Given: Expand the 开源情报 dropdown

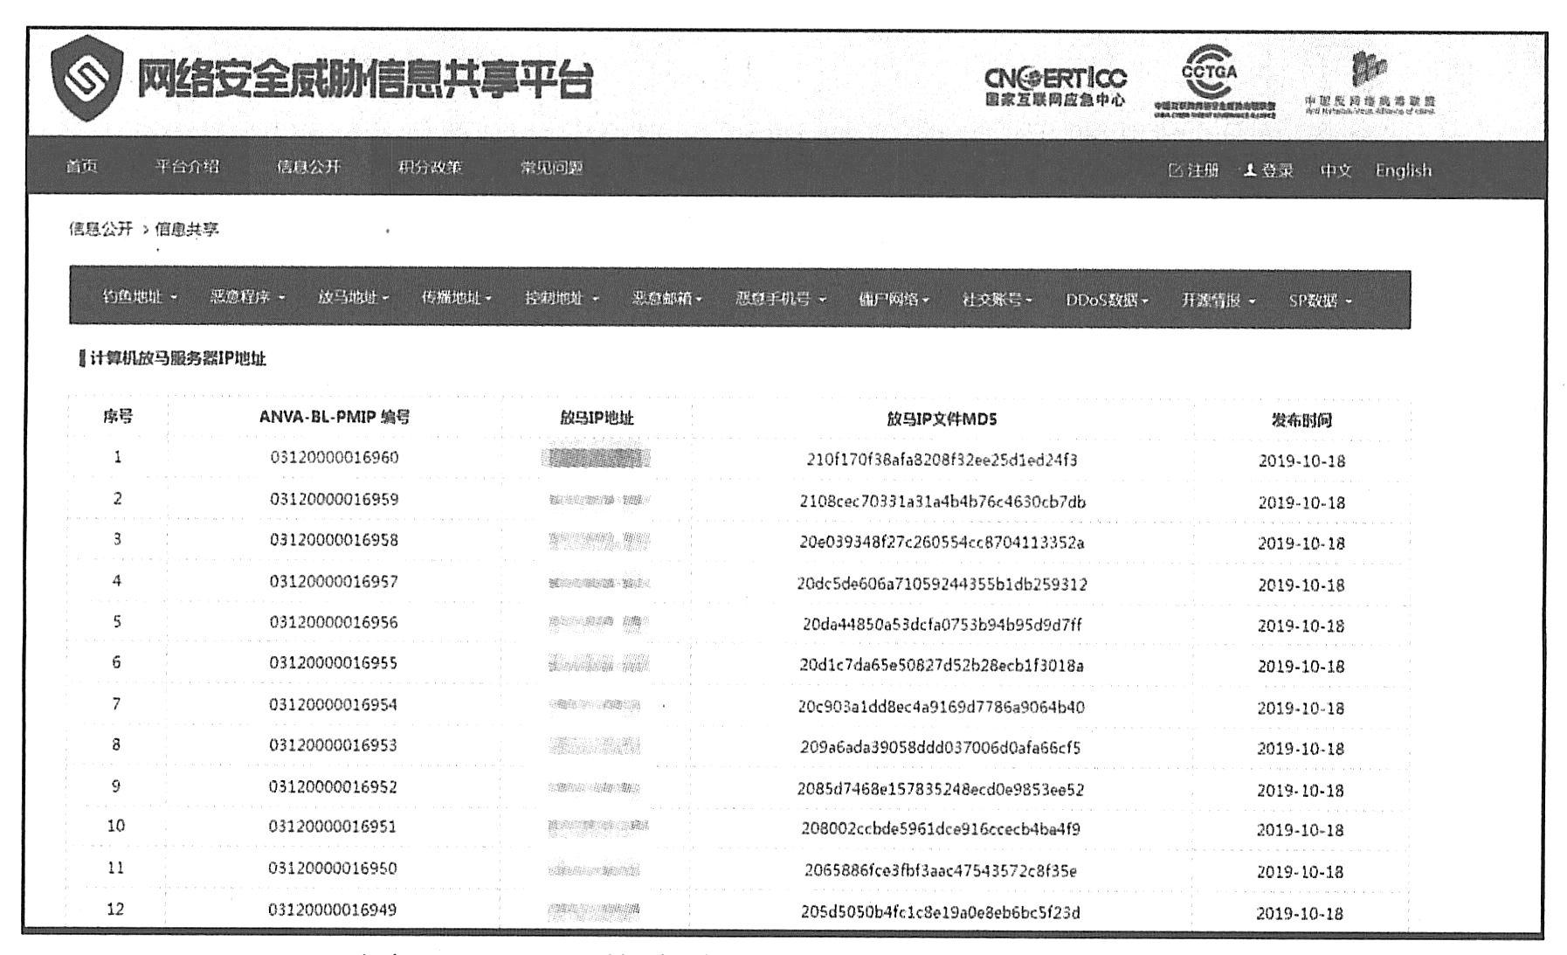Looking at the screenshot, I should (x=1218, y=300).
